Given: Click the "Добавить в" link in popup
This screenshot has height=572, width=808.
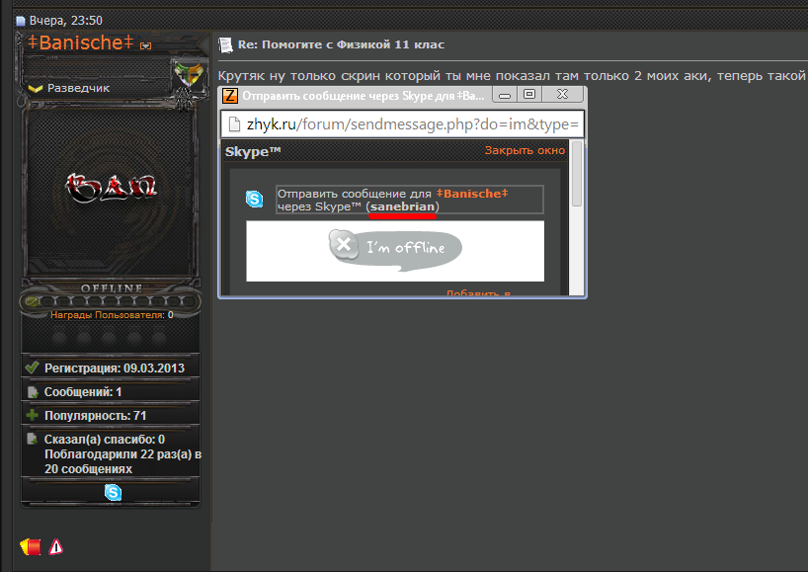Looking at the screenshot, I should coord(478,293).
